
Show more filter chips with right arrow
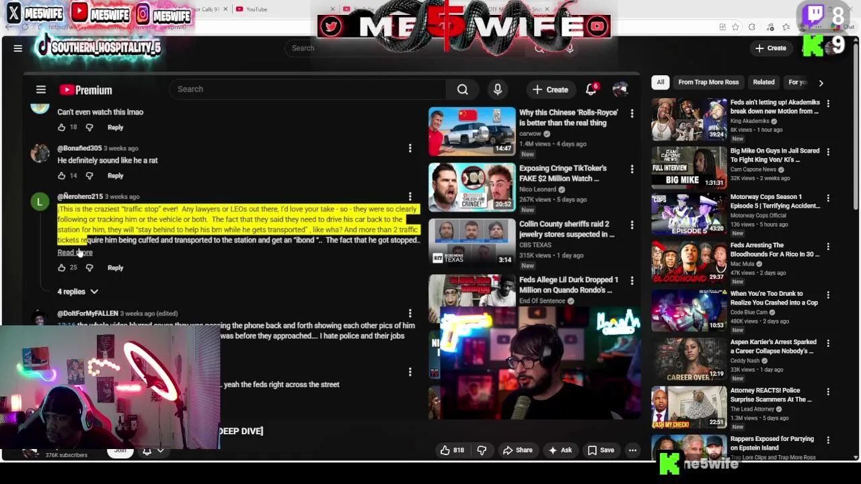point(821,83)
